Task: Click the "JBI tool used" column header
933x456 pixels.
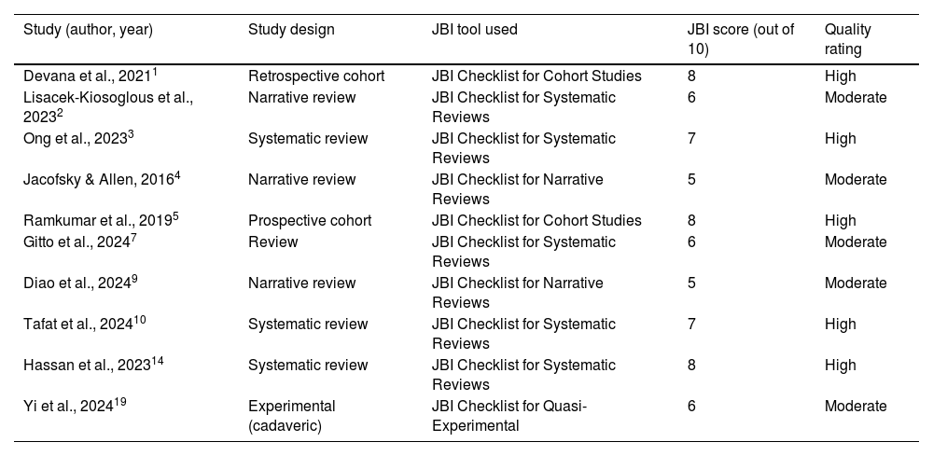Action: click(475, 30)
